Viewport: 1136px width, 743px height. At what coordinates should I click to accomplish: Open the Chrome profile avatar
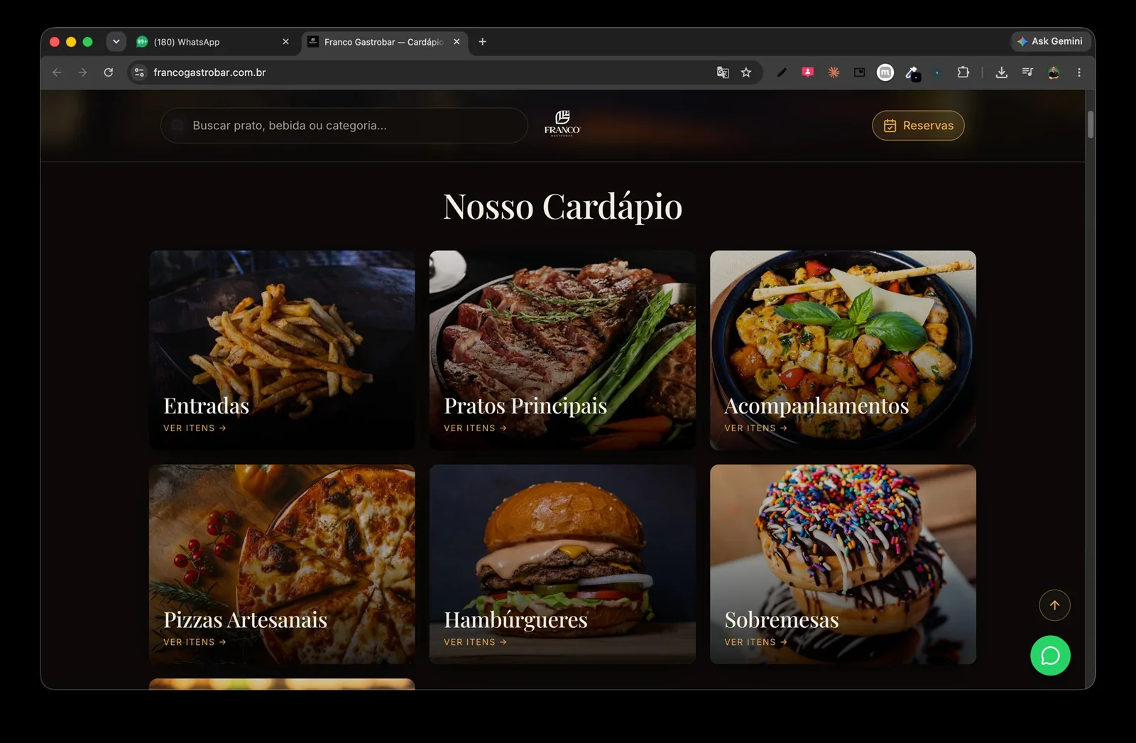(1054, 72)
